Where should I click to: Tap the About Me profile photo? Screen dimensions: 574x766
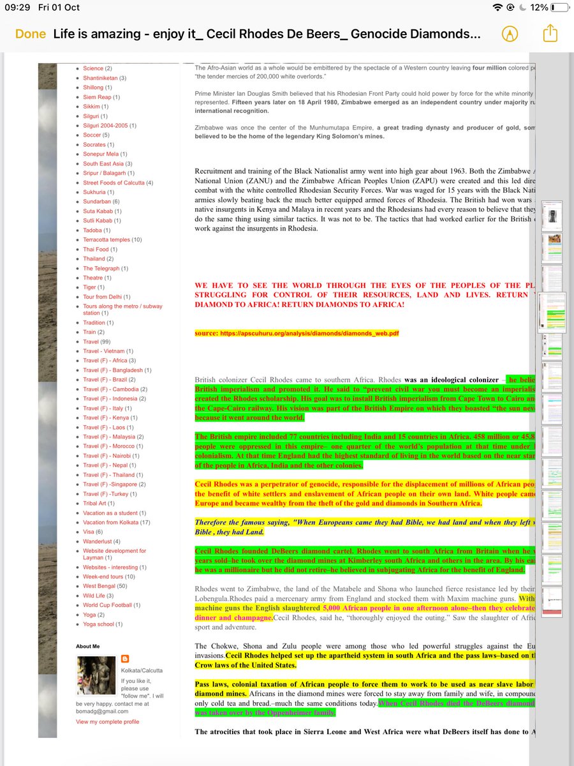coord(96,677)
